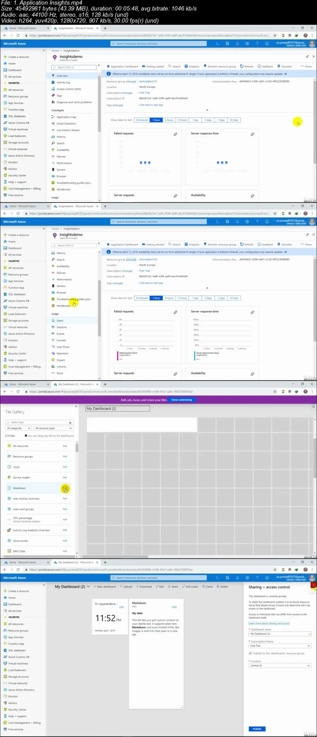Select Sessions under the Usage section
Viewport: 317px width, 737px height.
[x=62, y=327]
